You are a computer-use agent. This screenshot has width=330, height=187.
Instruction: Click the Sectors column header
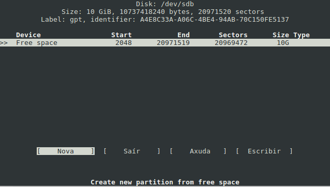pos(233,35)
